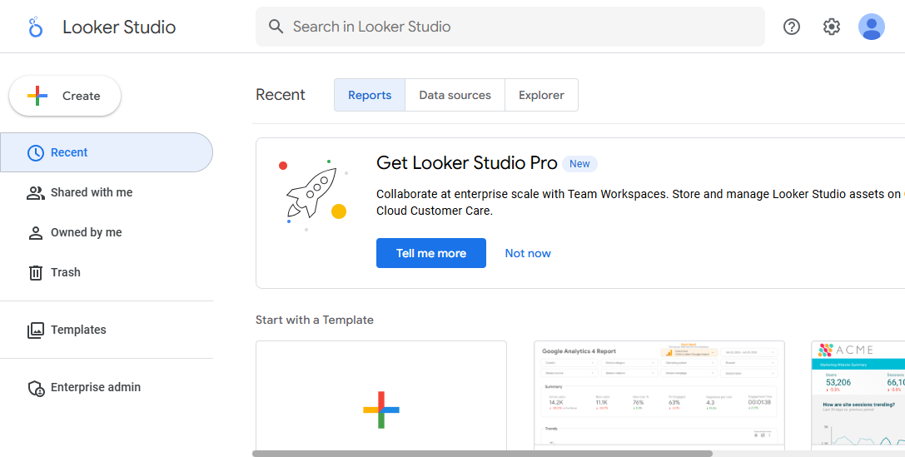
Task: Click the trash can icon
Action: coord(36,272)
